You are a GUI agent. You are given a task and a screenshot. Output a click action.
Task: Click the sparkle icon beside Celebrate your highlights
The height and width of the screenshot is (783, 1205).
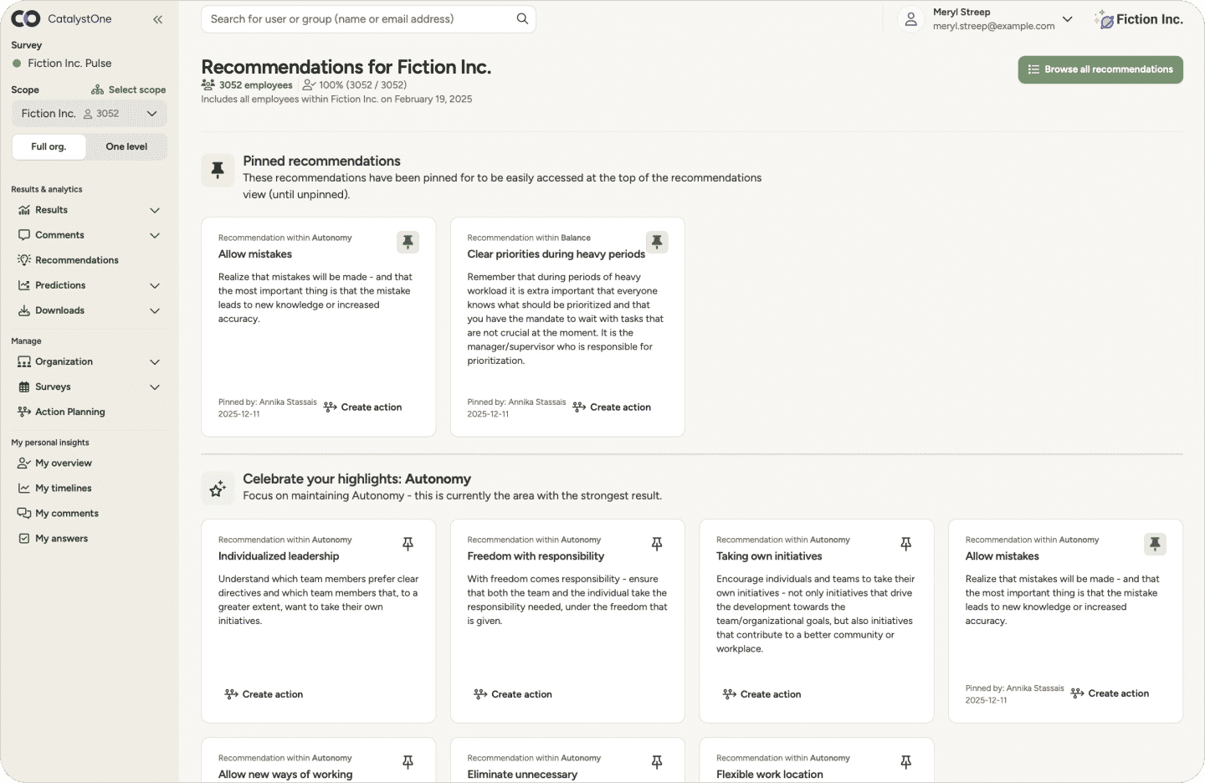click(218, 488)
